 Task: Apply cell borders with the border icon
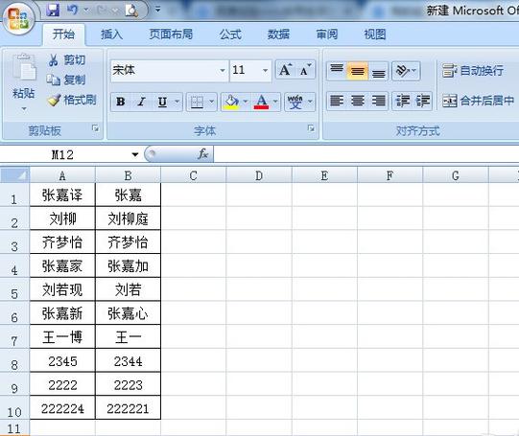(x=197, y=102)
